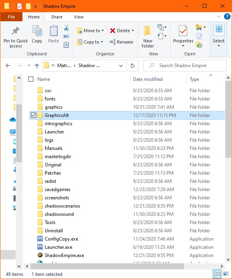Sort by the Name column header
Viewport: 232px width, 279px height.
coord(44,79)
